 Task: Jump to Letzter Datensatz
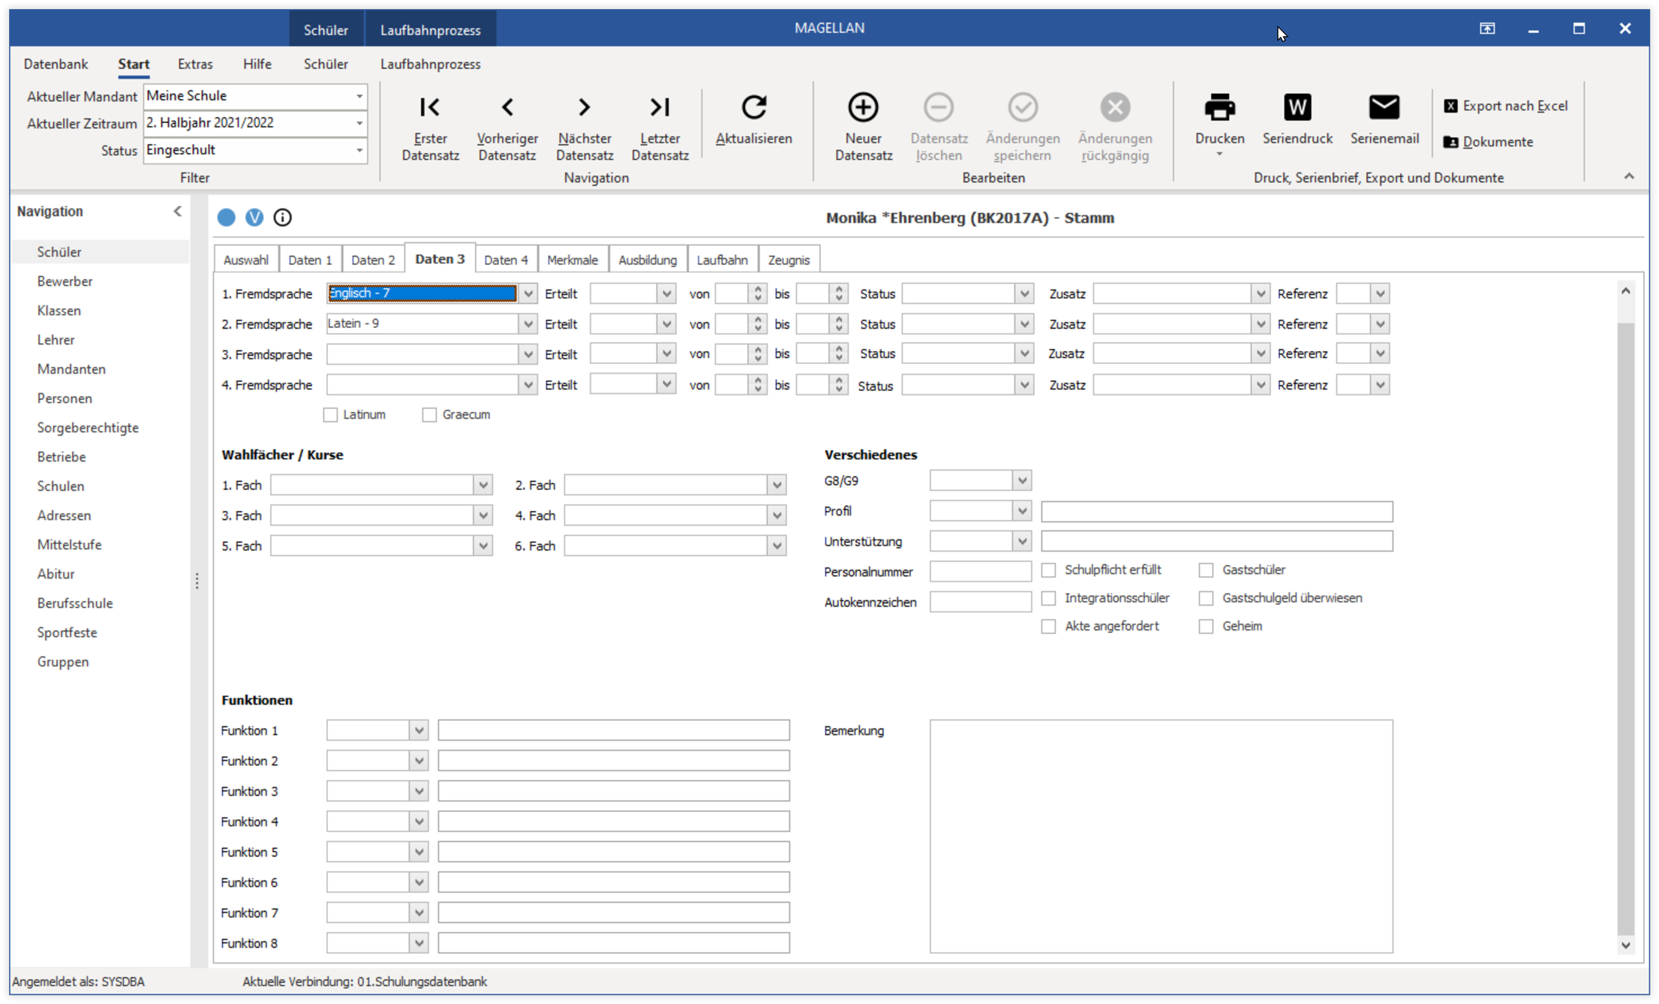(660, 107)
